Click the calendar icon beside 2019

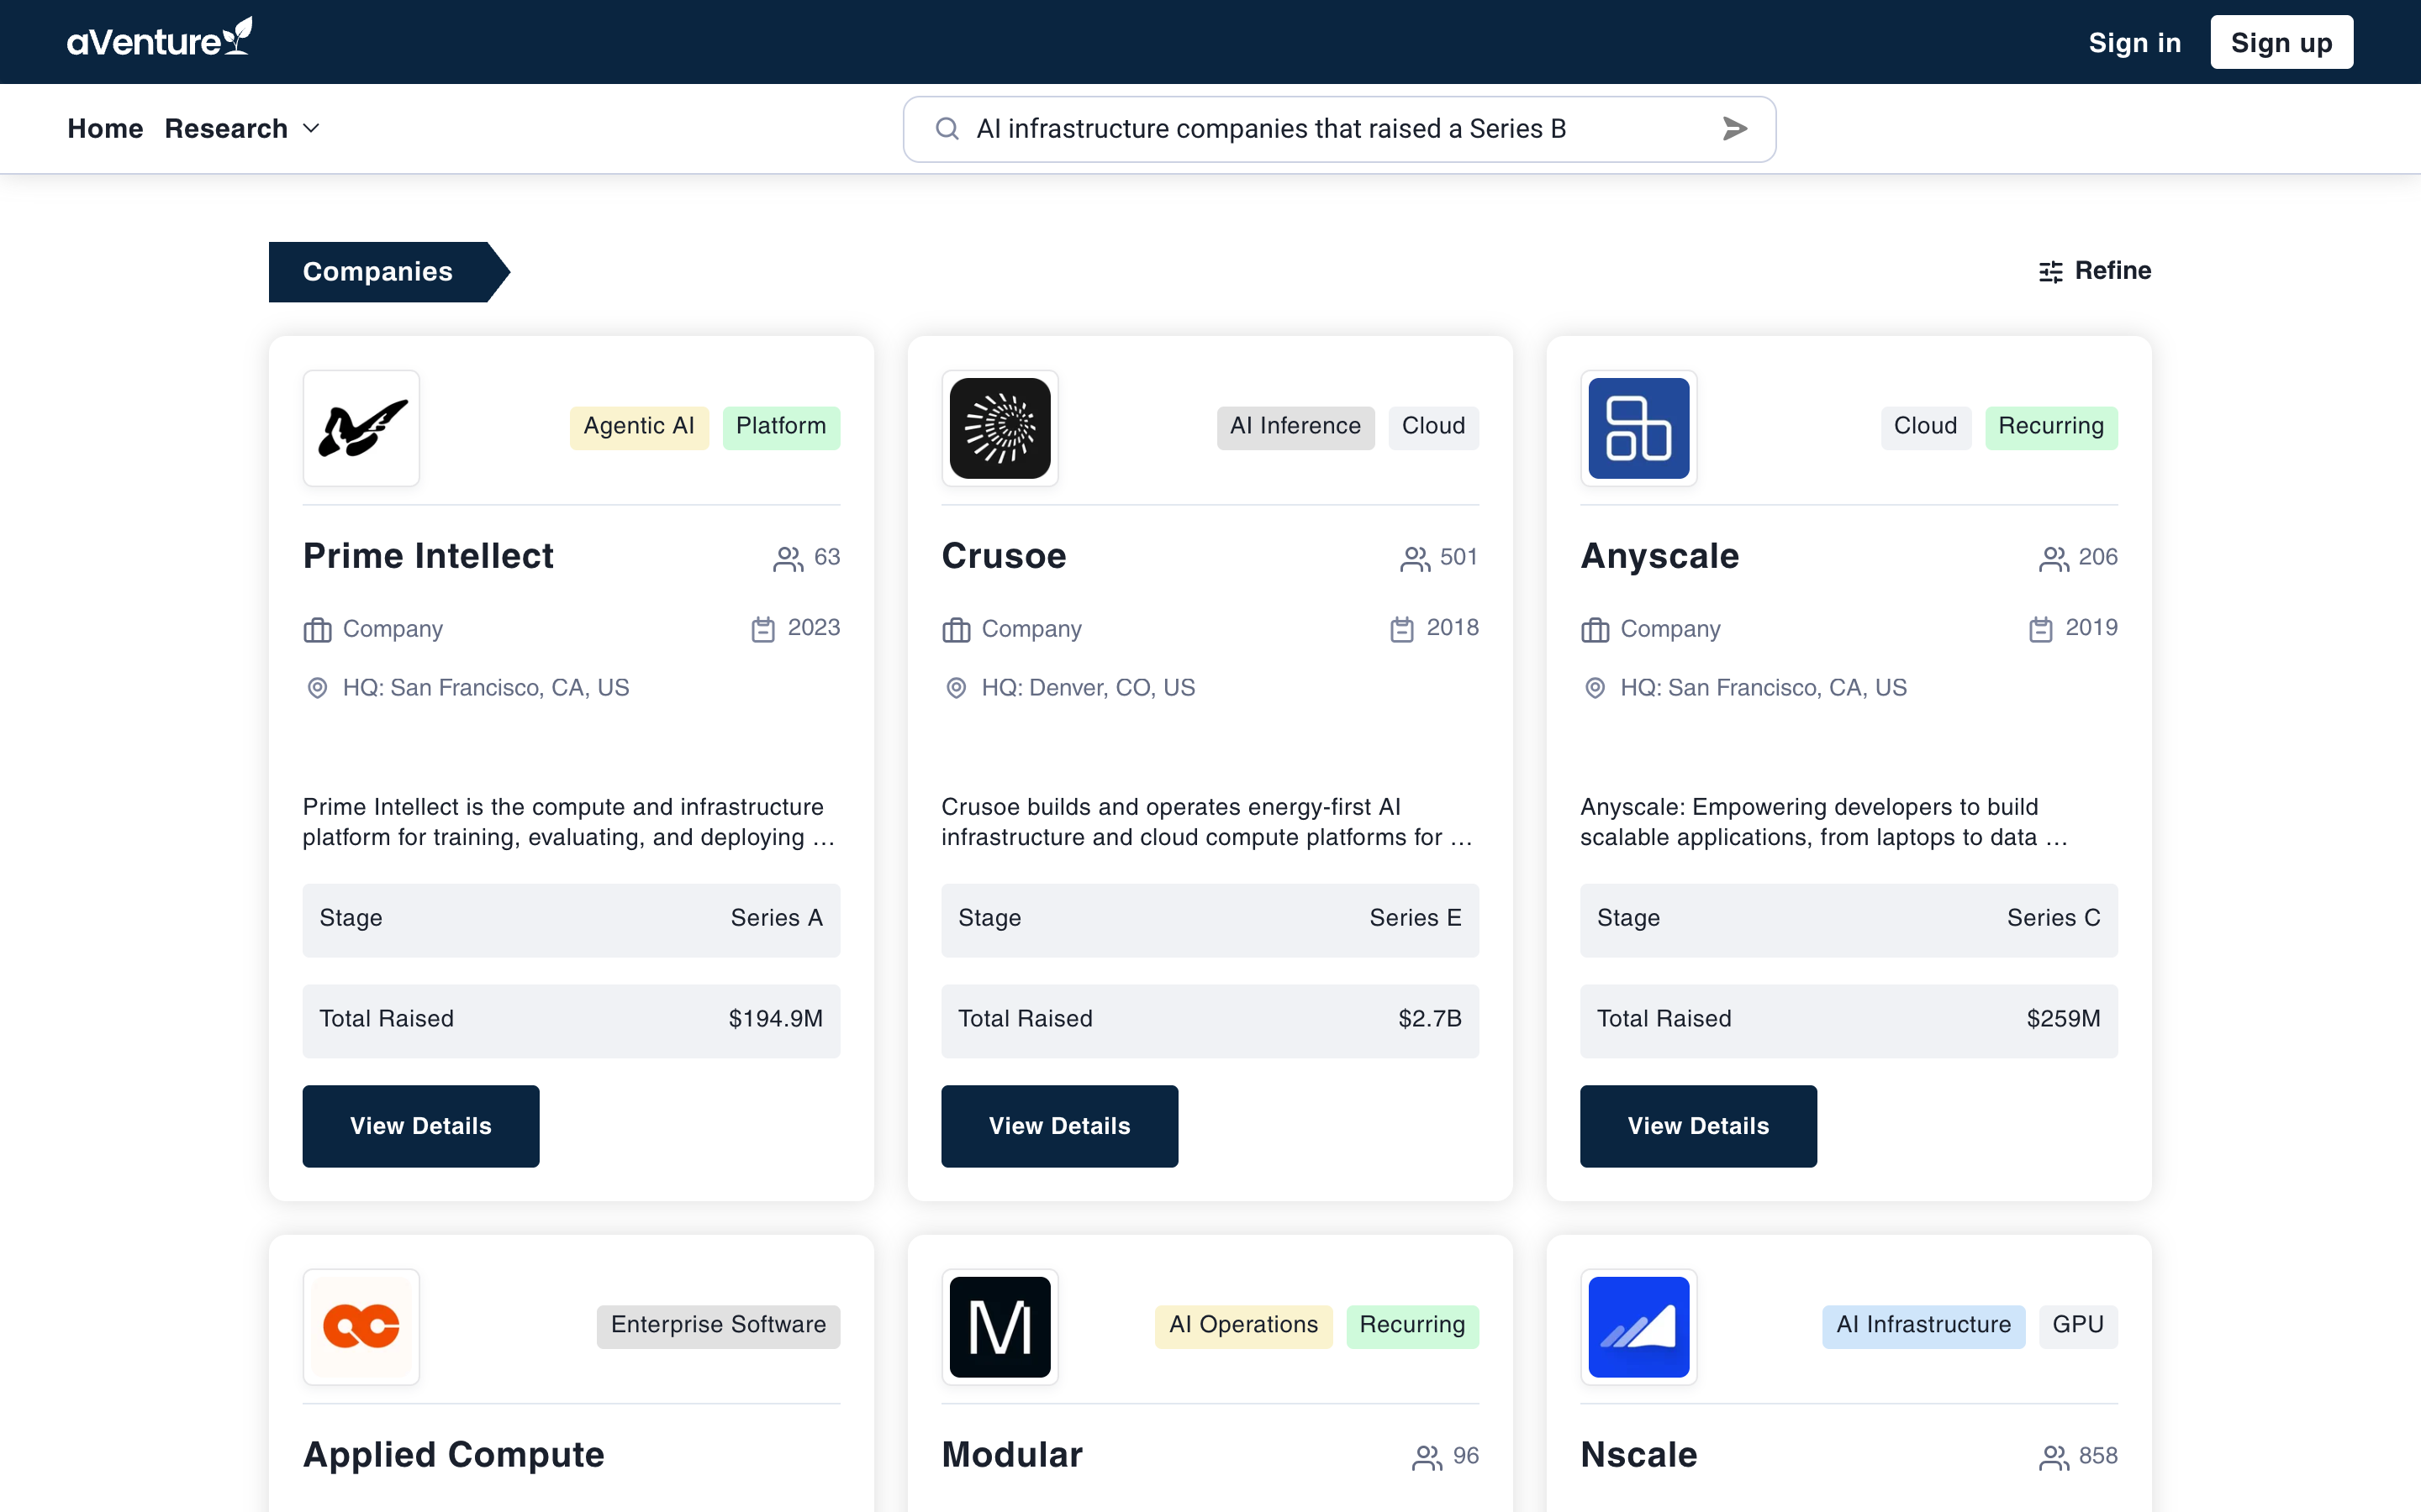(2041, 629)
